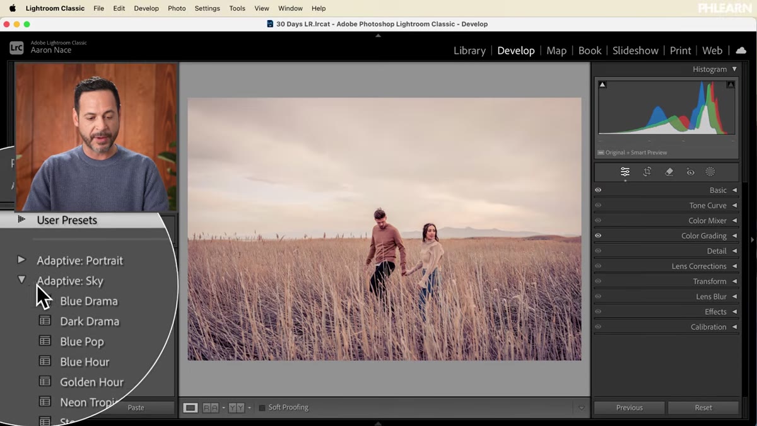This screenshot has width=757, height=426.
Task: Click the Smart Preview status icon
Action: tap(601, 153)
